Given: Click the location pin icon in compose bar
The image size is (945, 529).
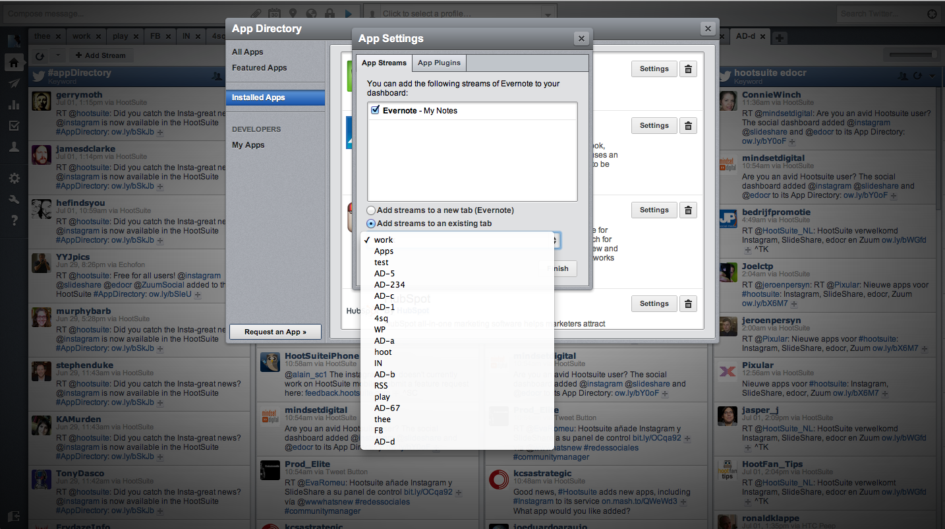Looking at the screenshot, I should pyautogui.click(x=293, y=13).
